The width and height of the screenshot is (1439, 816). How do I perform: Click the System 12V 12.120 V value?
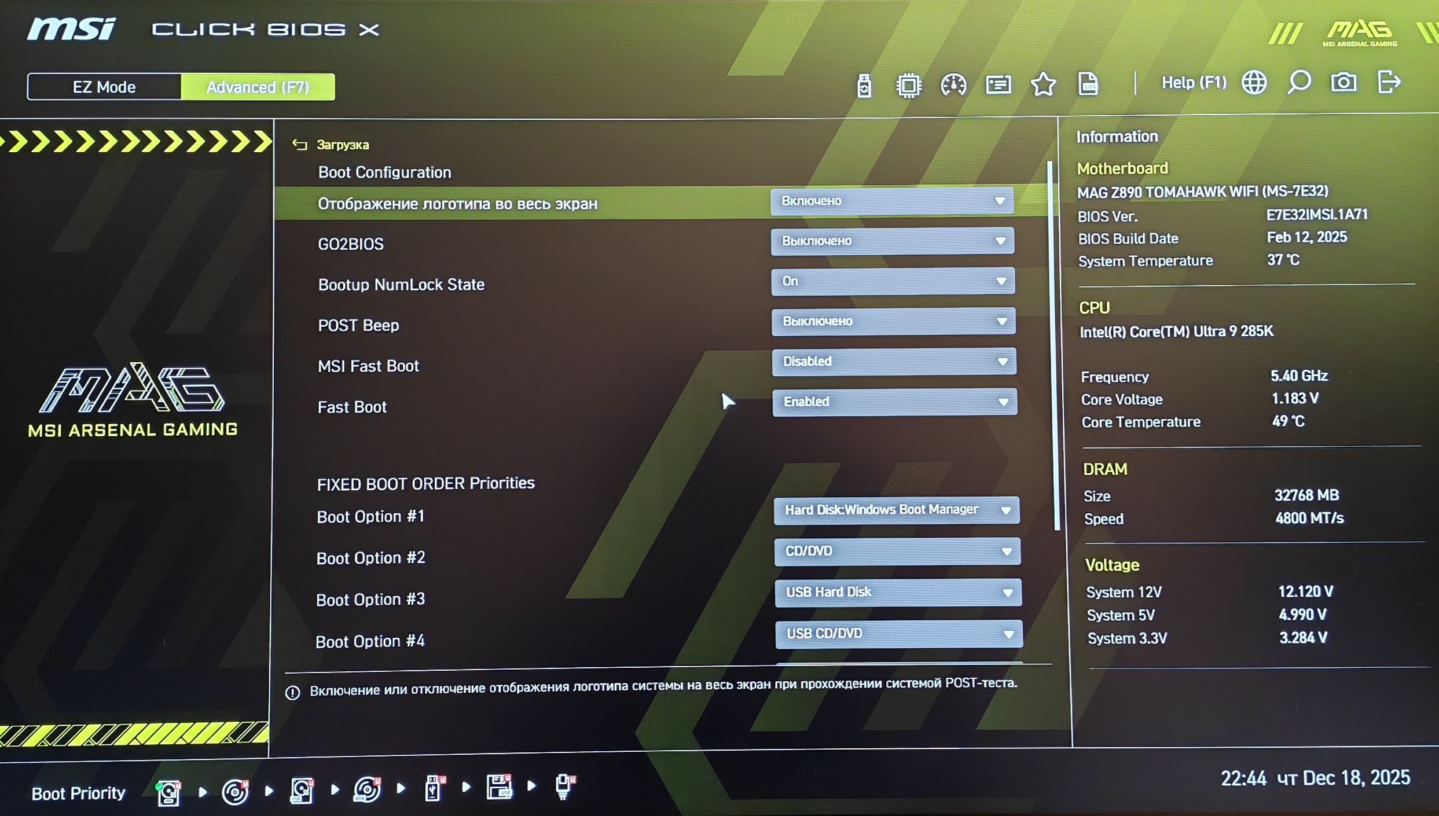point(1305,591)
